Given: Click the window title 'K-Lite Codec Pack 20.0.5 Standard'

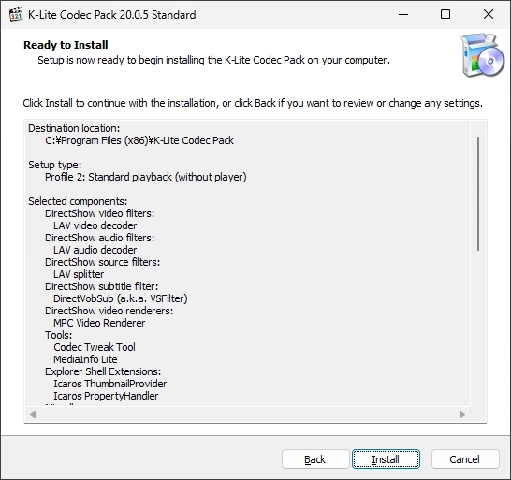Looking at the screenshot, I should [112, 15].
